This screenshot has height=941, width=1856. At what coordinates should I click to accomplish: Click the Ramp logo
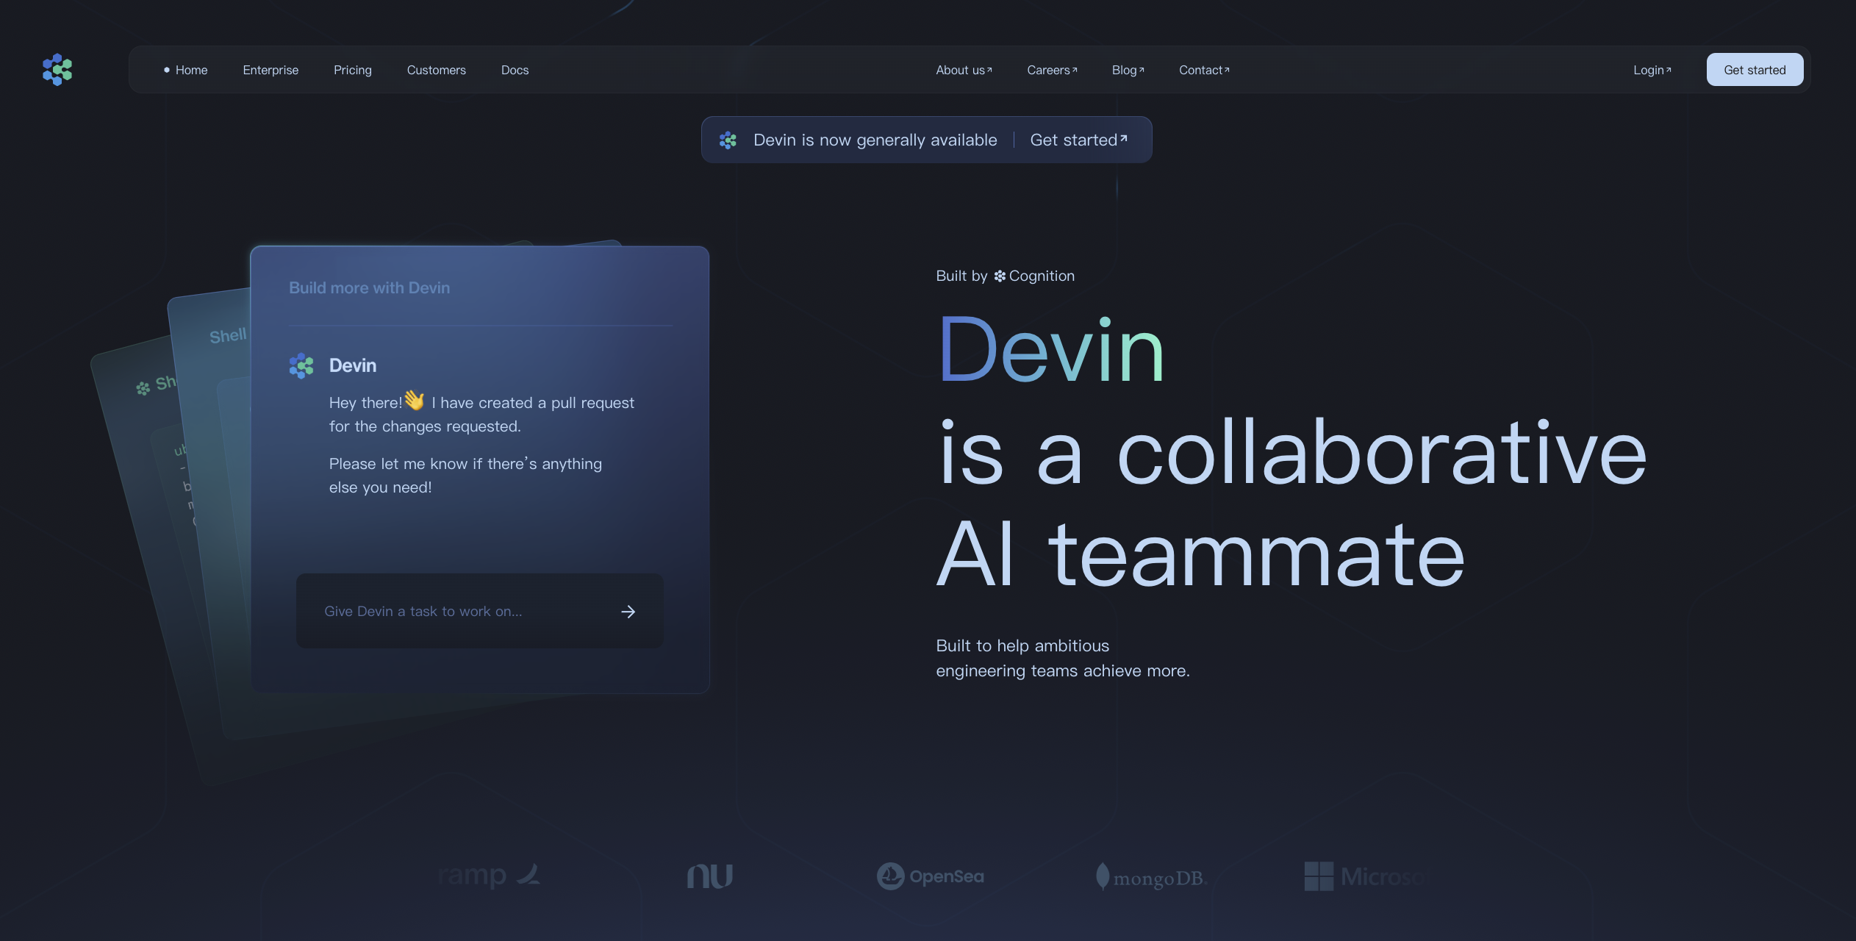[489, 875]
